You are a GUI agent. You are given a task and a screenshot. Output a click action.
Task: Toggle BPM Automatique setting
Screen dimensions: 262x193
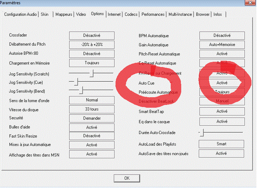(222, 35)
